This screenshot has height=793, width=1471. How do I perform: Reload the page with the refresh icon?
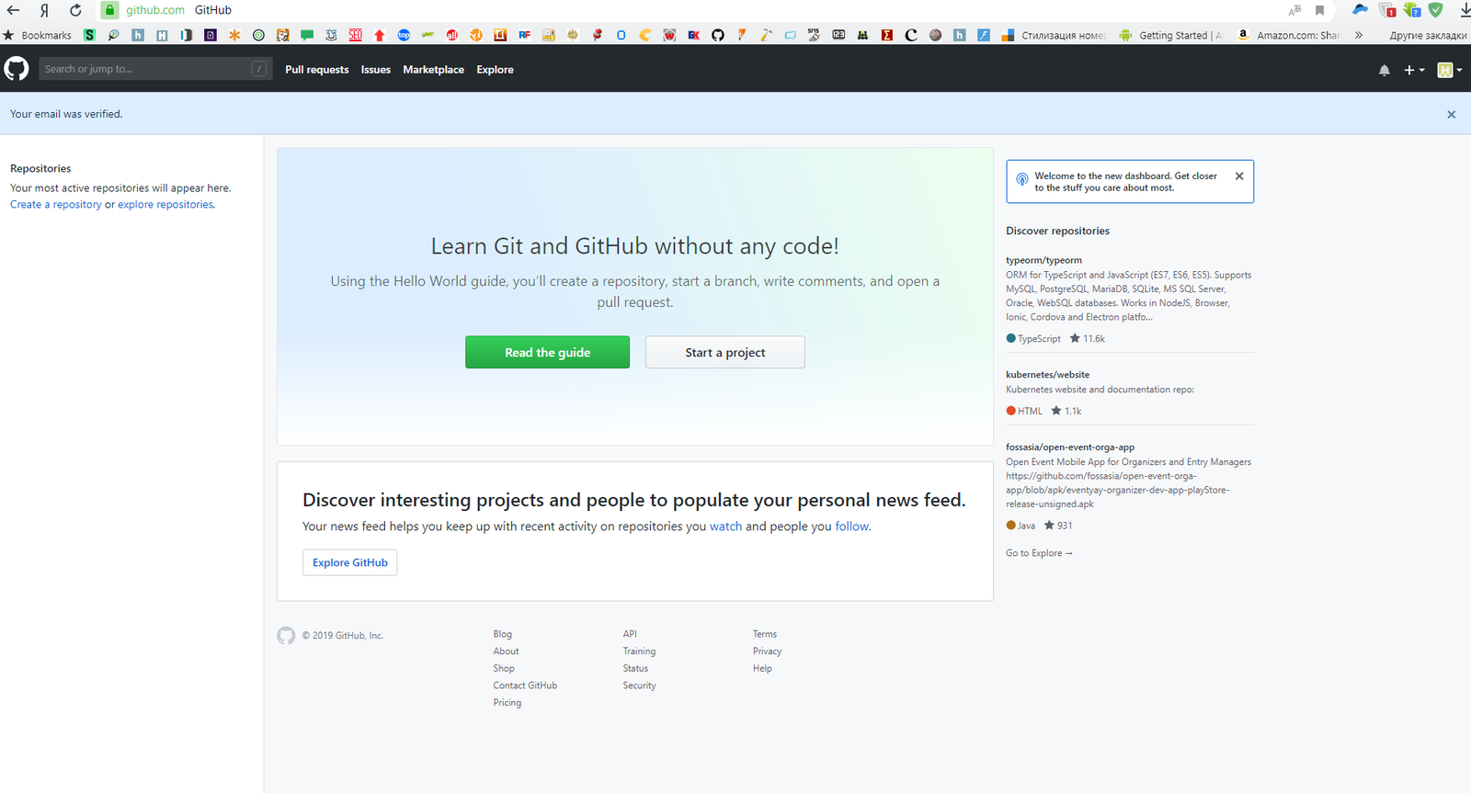tap(75, 10)
